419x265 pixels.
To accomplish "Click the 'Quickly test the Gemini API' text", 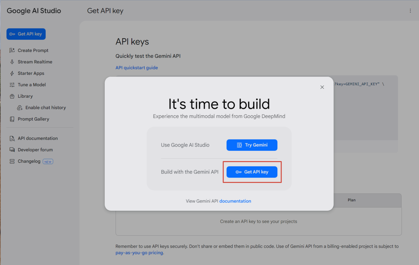I will 148,56.
